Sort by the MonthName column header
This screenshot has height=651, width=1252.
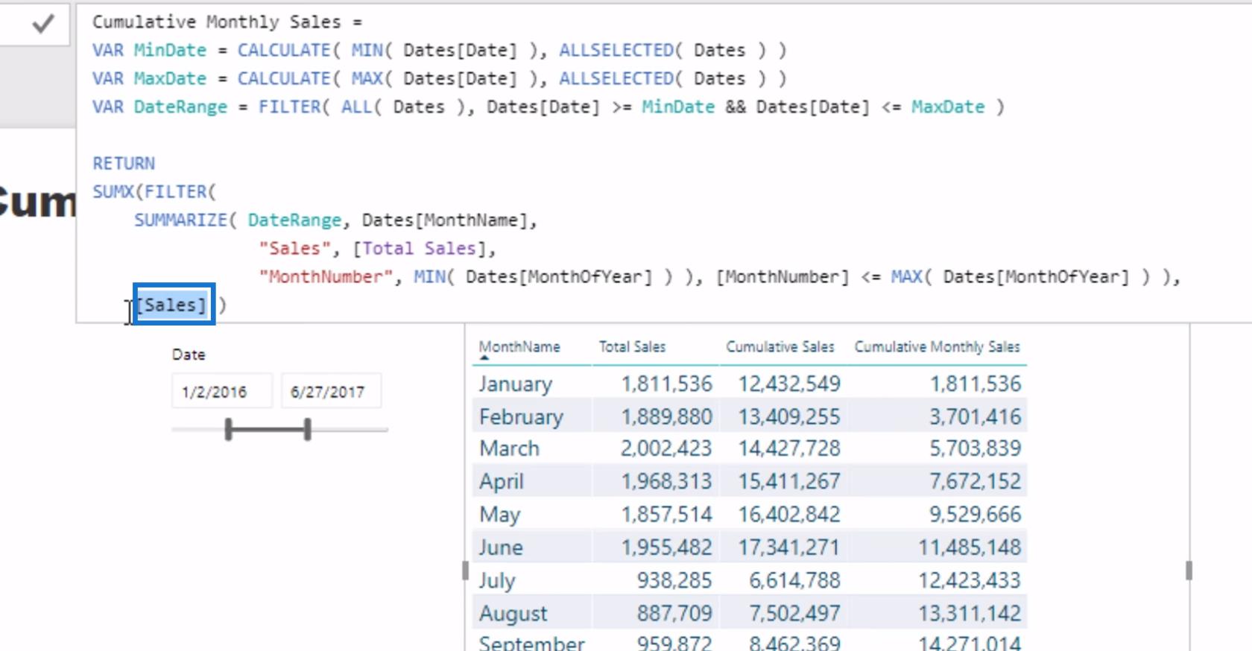click(519, 346)
